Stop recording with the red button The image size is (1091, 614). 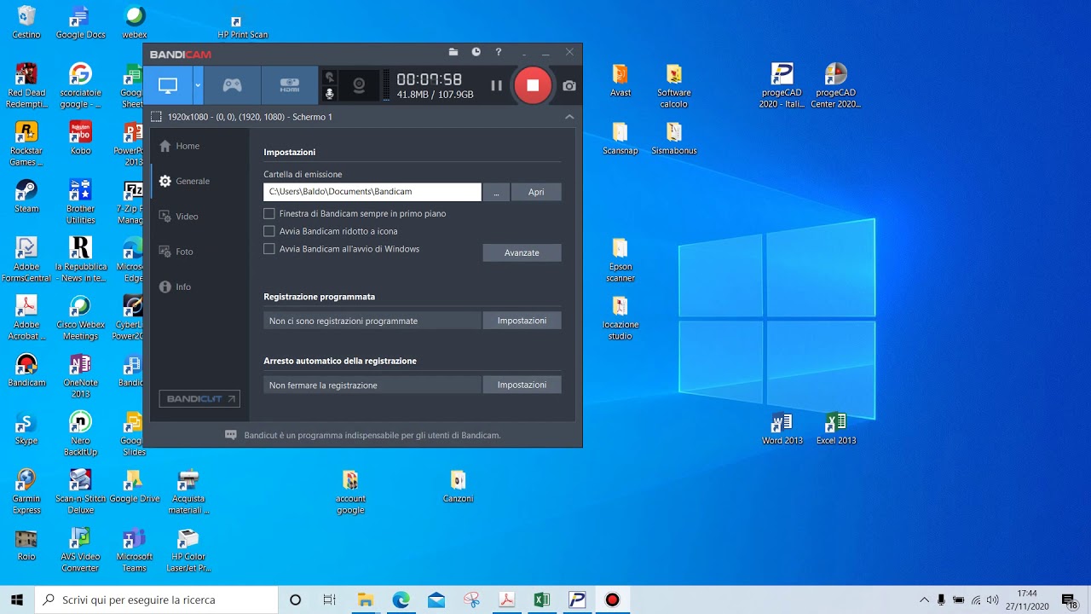(533, 85)
